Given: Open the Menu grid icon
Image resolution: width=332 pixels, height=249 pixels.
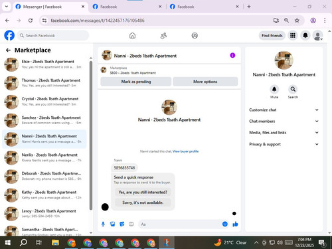Looking at the screenshot, I should tap(293, 35).
